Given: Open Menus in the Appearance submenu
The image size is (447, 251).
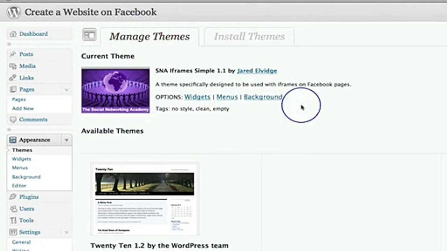Looking at the screenshot, I should coord(20,168).
